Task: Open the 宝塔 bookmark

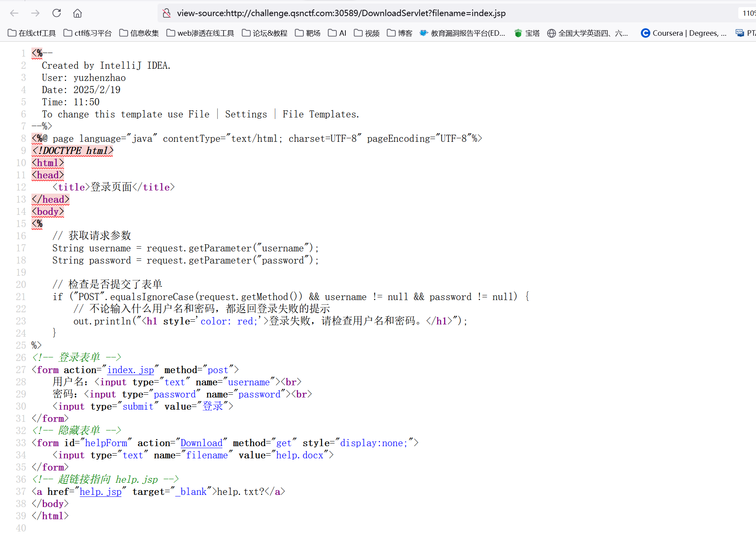Action: click(527, 33)
